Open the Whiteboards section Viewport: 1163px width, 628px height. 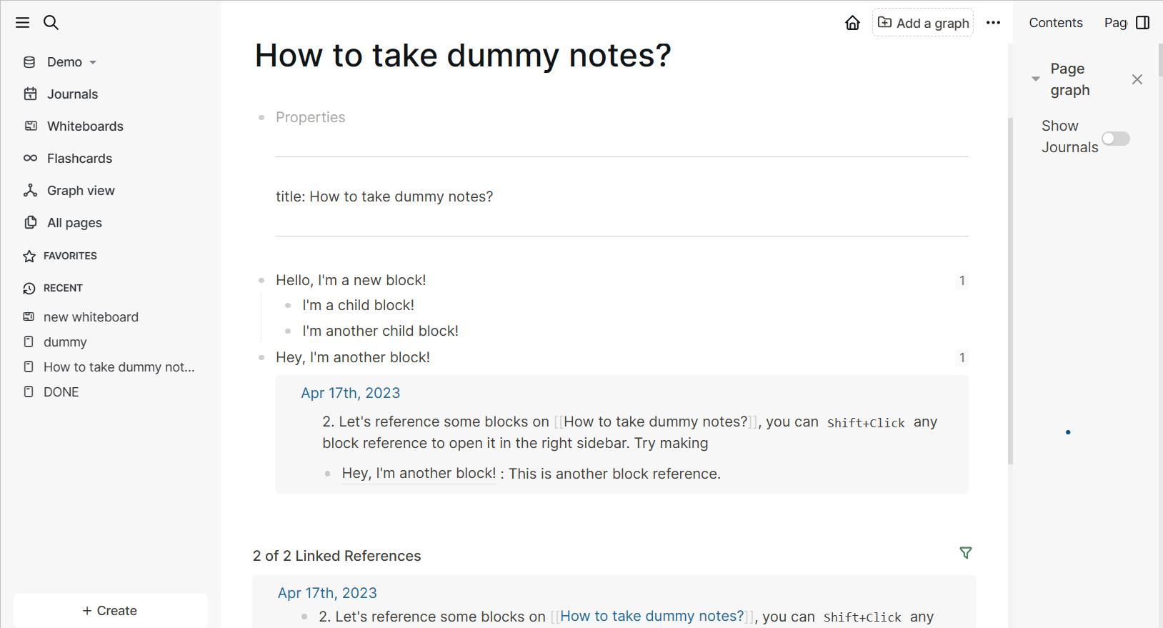(84, 126)
